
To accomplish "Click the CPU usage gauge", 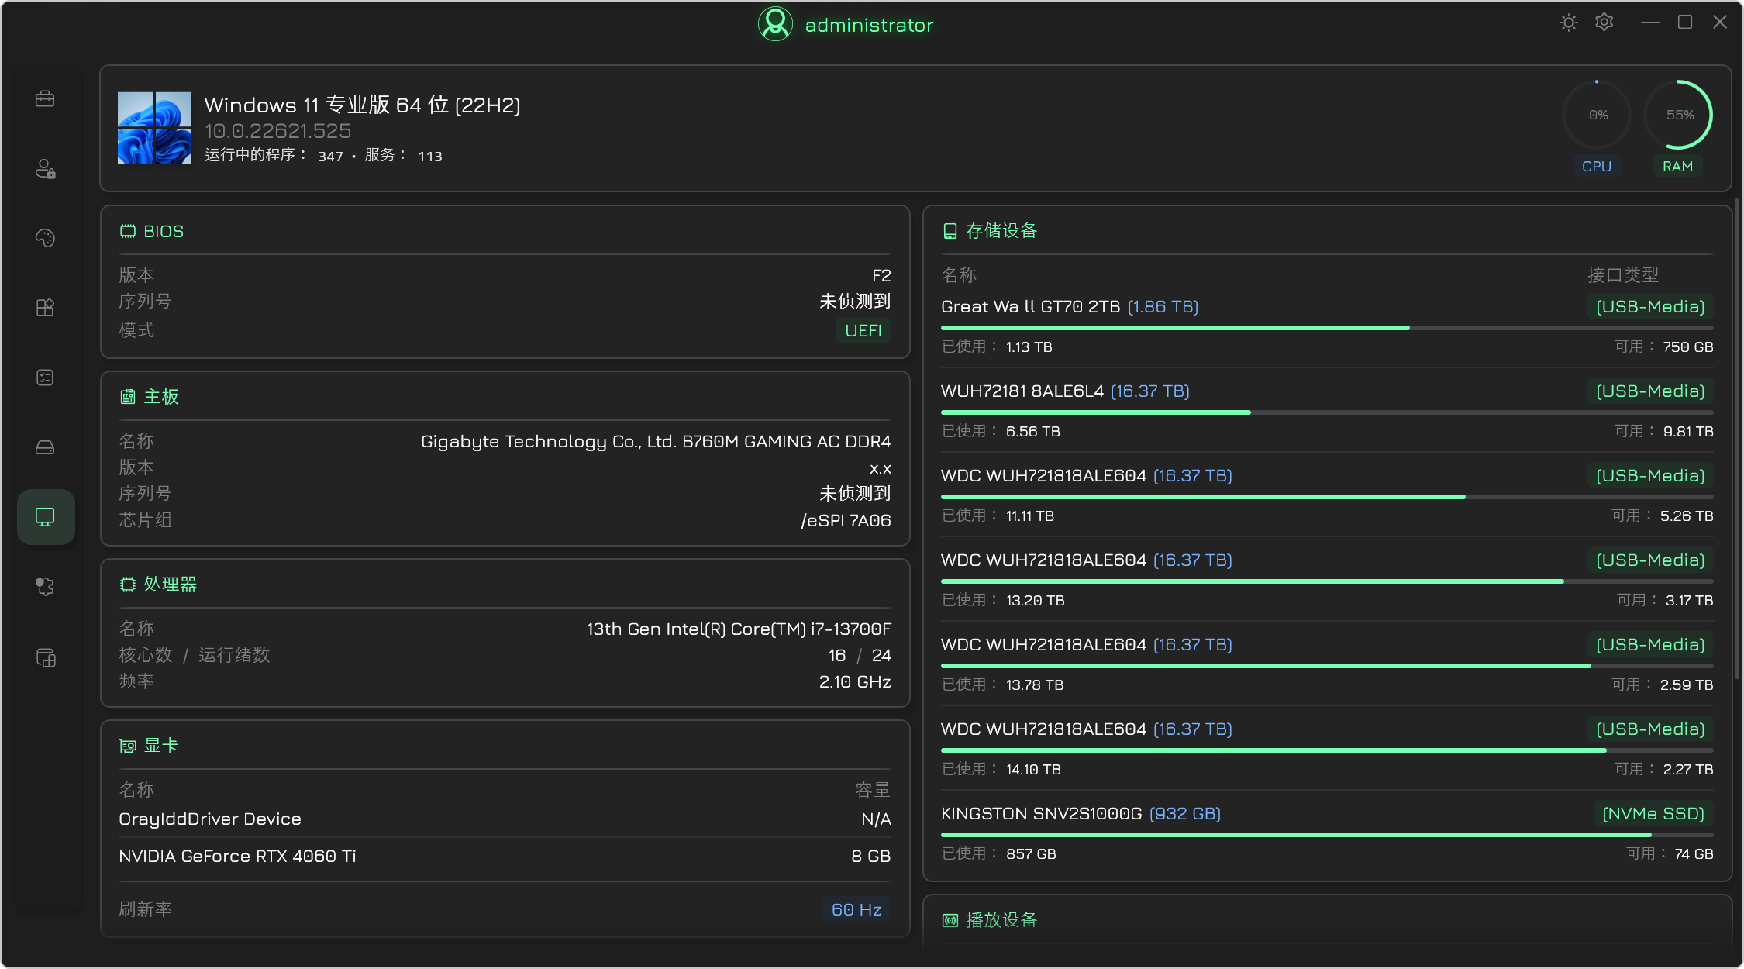I will [x=1597, y=115].
